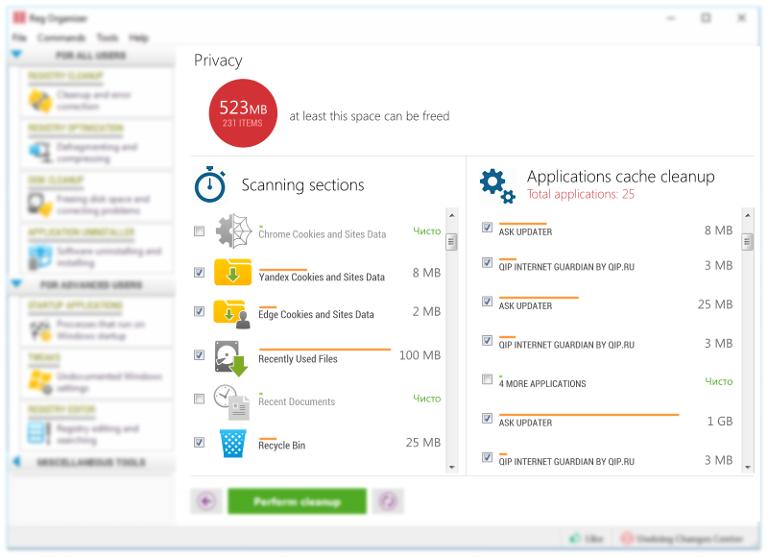Uncheck Edge Cookies and Sites Data
This screenshot has height=557, width=768.
tap(200, 311)
